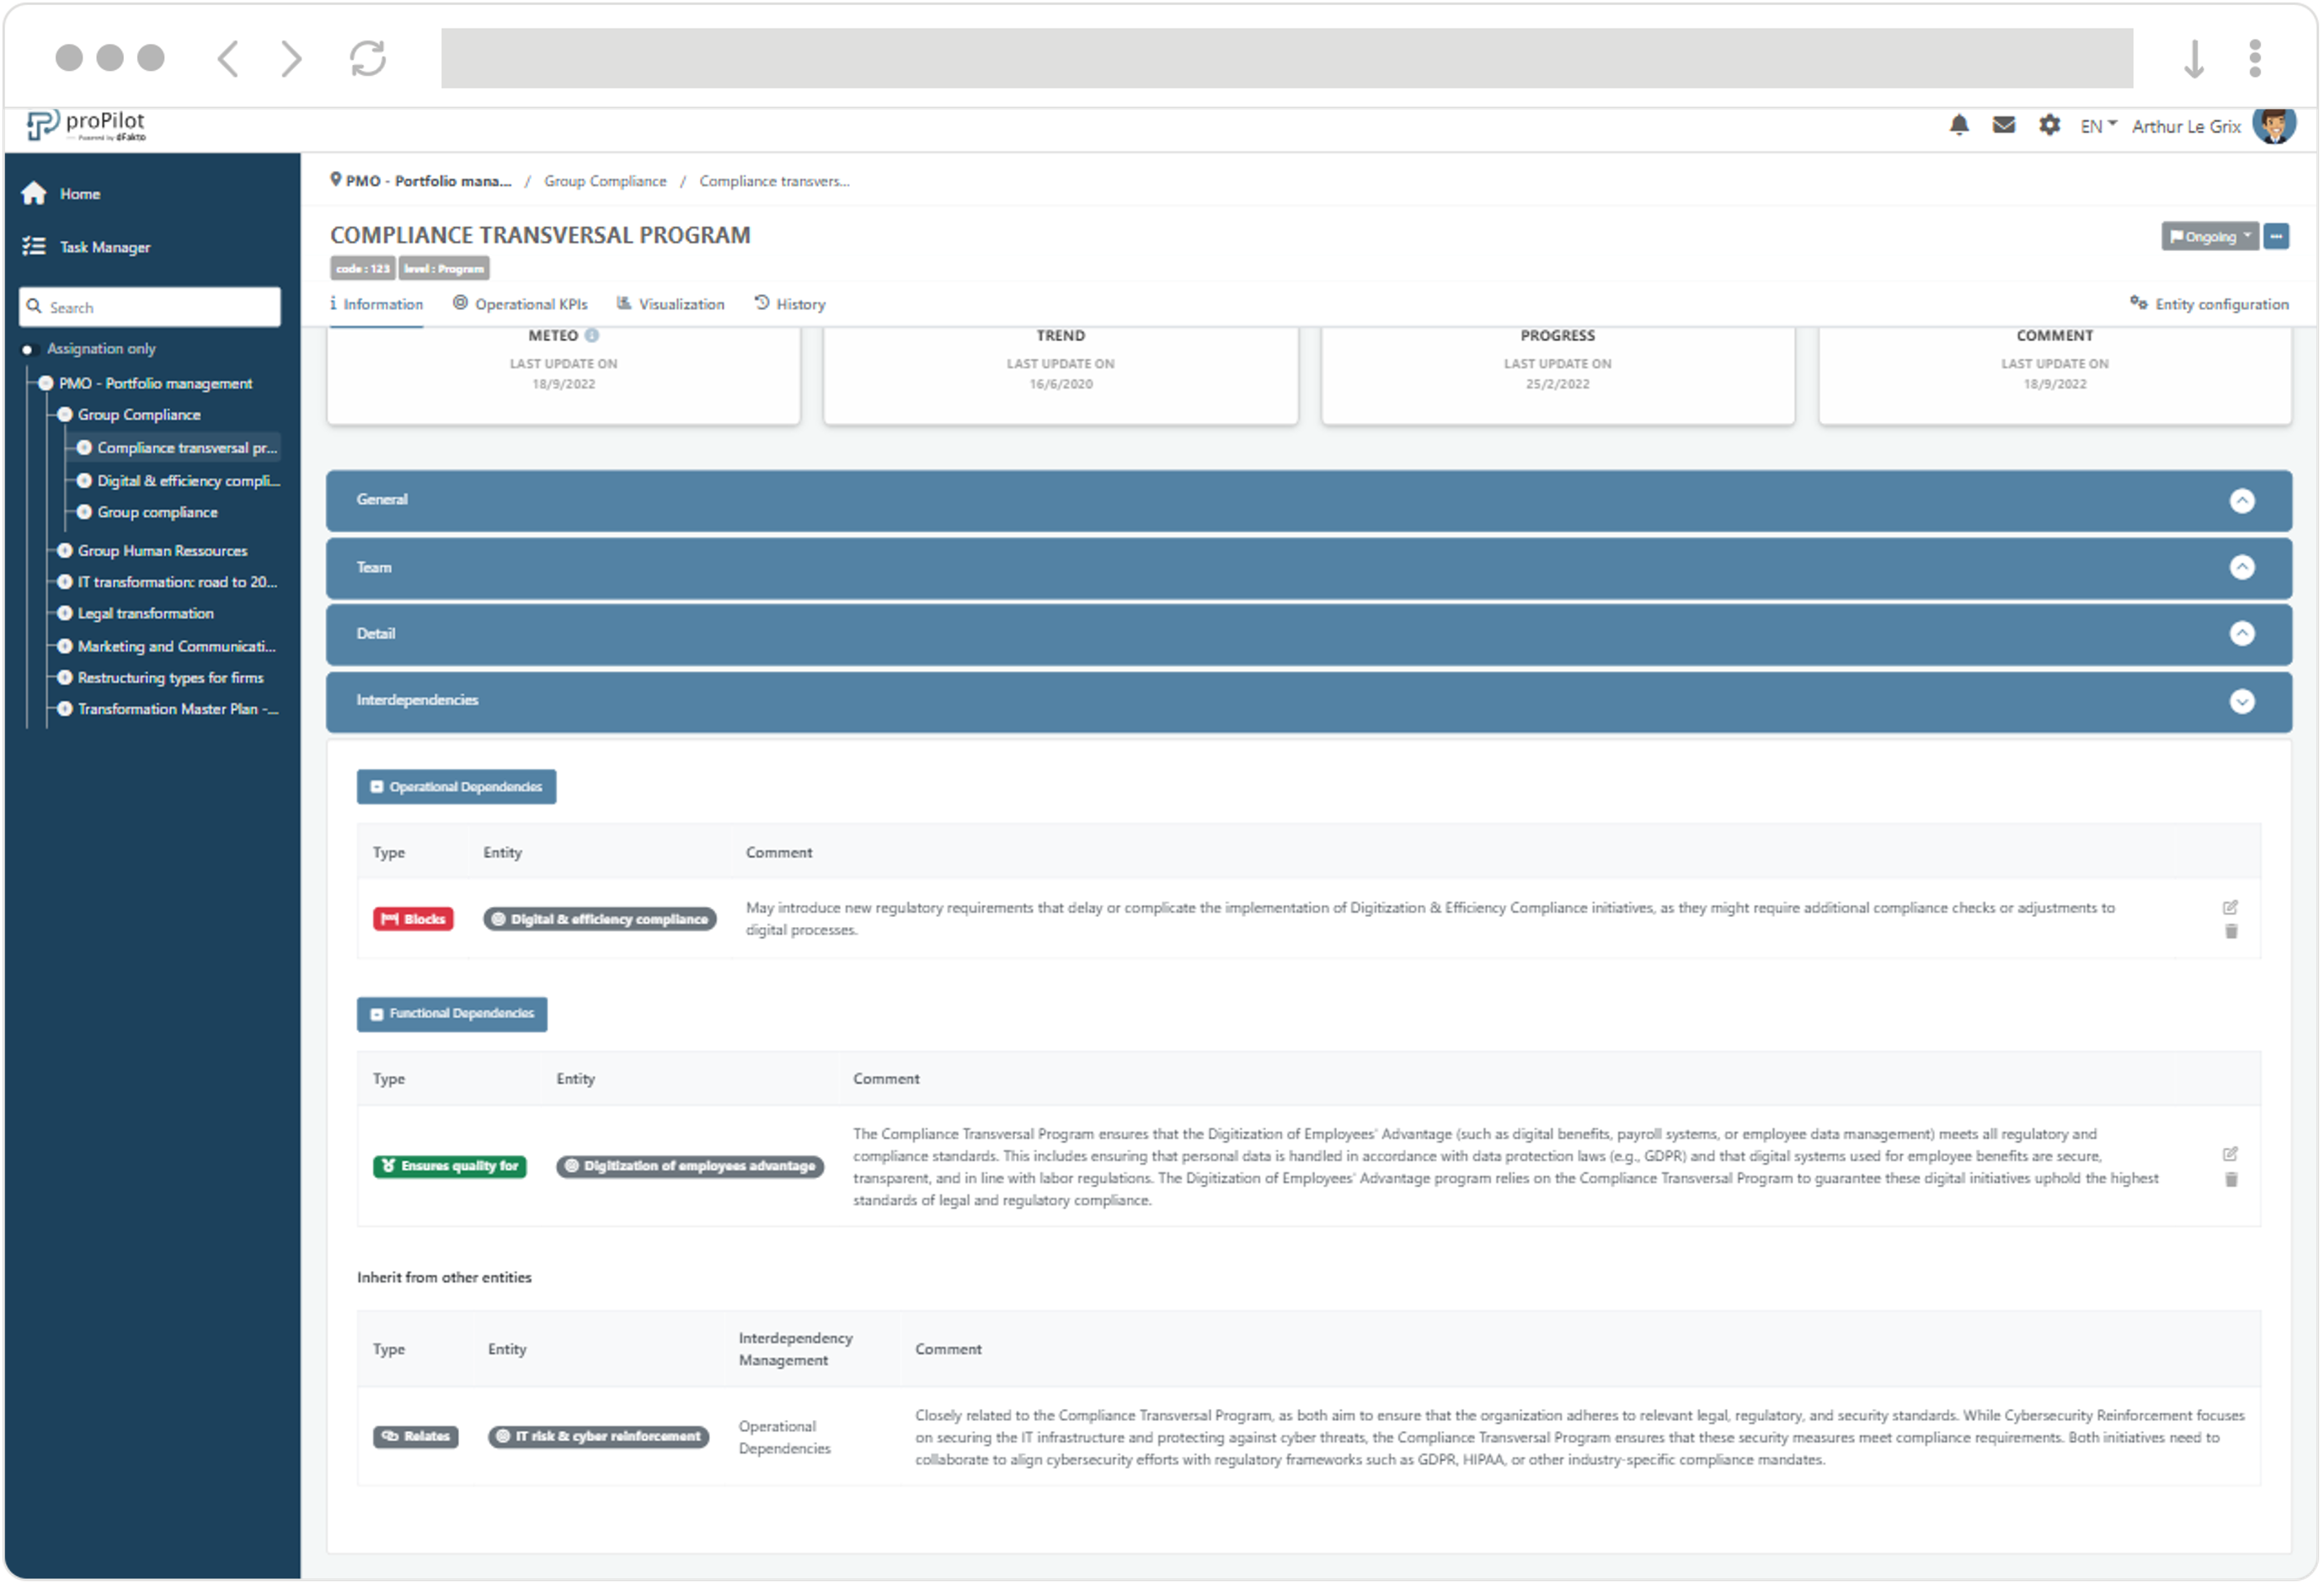Viewport: 2324px width, 1586px height.
Task: Open the messages envelope icon
Action: [2003, 125]
